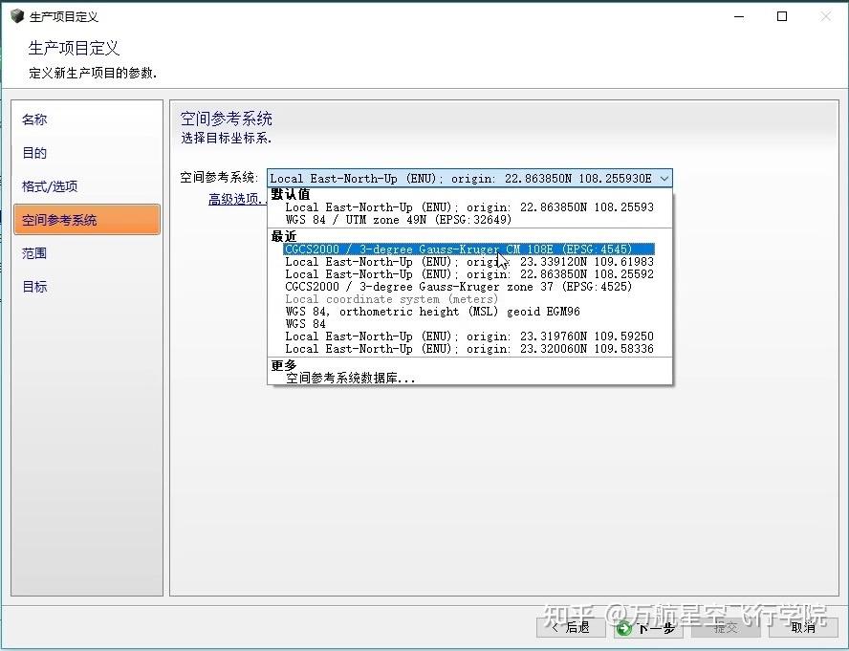The width and height of the screenshot is (849, 651).
Task: Open the 格式/选项 step
Action: click(x=50, y=186)
